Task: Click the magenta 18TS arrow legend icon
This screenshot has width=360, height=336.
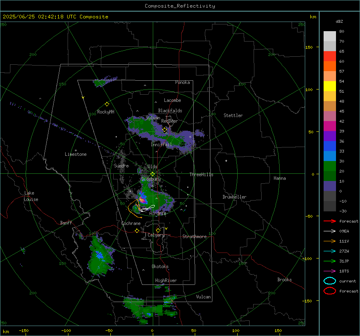Action: 330,271
